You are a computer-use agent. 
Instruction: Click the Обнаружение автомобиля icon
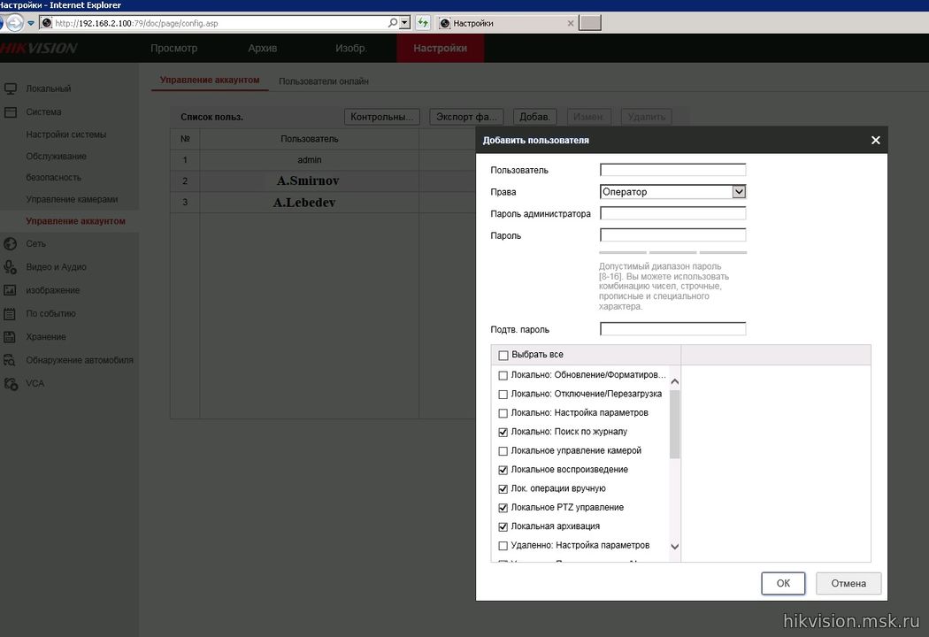coord(10,360)
